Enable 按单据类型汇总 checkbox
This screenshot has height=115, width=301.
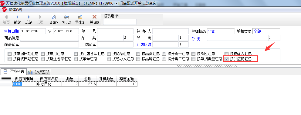(x=193, y=59)
